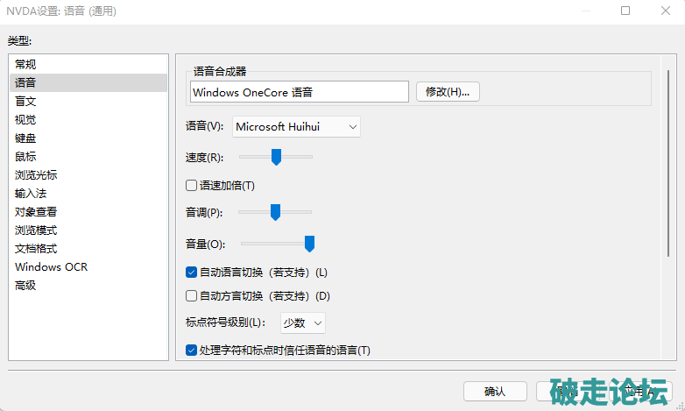
Task: Click the 音量 slider thumb
Action: 309,244
